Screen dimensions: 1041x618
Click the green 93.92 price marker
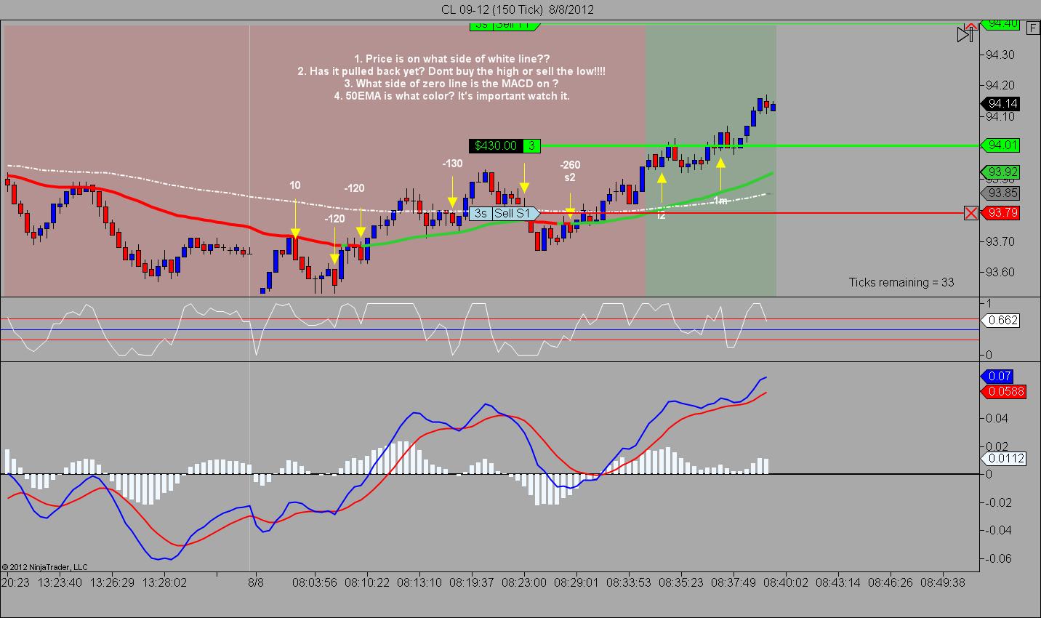[x=1001, y=172]
